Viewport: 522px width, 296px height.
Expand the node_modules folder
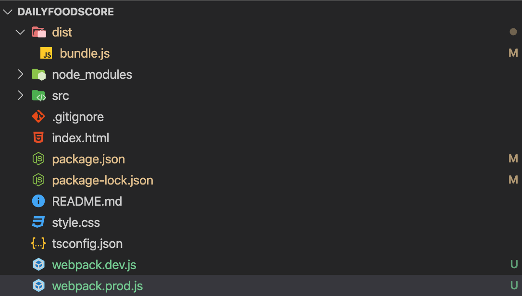20,74
